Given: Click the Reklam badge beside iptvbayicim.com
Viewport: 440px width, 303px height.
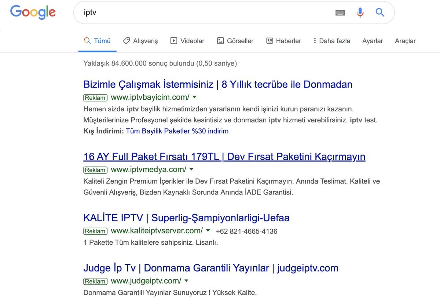Looking at the screenshot, I should (95, 98).
